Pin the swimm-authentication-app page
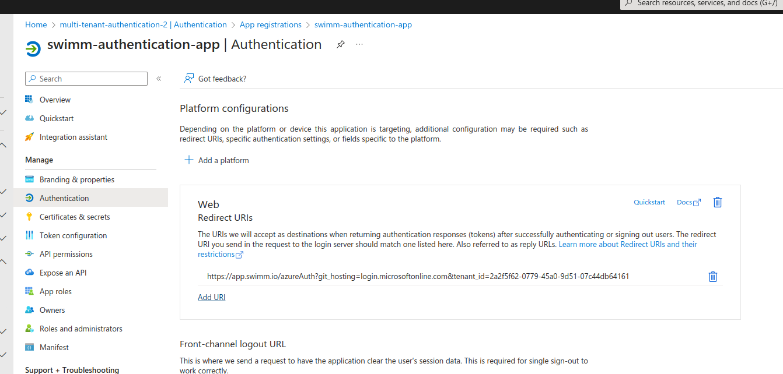 pyautogui.click(x=341, y=45)
